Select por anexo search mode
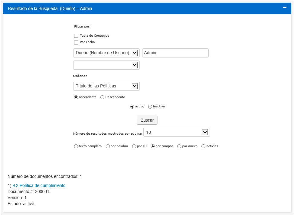294x216 pixels. 179,146
